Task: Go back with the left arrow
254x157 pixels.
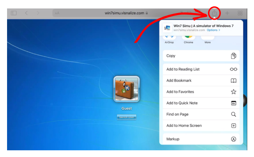Action: click(x=26, y=13)
